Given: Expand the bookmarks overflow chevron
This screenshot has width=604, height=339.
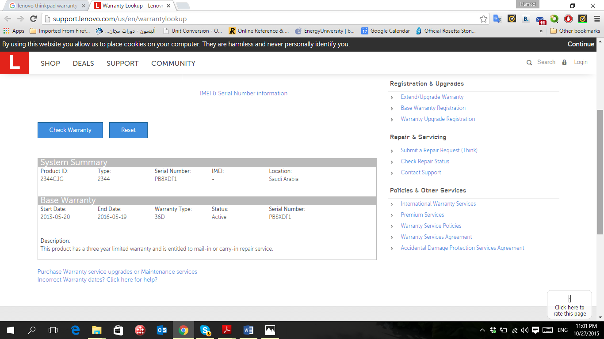Looking at the screenshot, I should click(541, 31).
